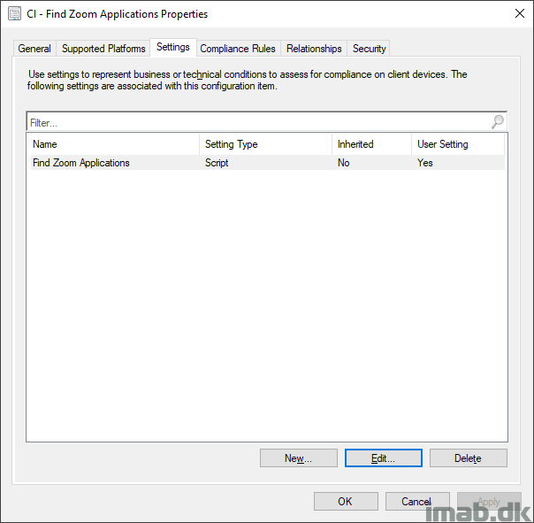
Task: Switch to the Security tab
Action: [370, 49]
